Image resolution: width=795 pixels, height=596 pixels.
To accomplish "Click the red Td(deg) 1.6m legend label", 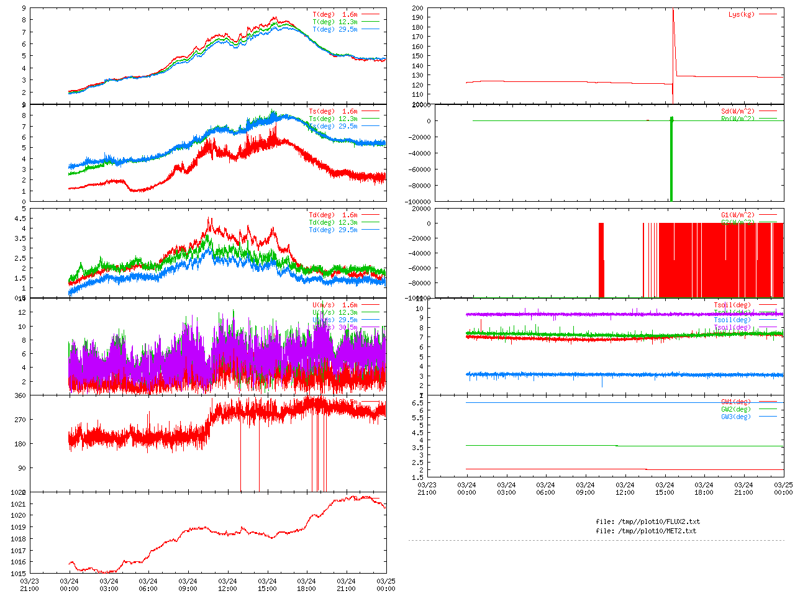I will coord(333,215).
